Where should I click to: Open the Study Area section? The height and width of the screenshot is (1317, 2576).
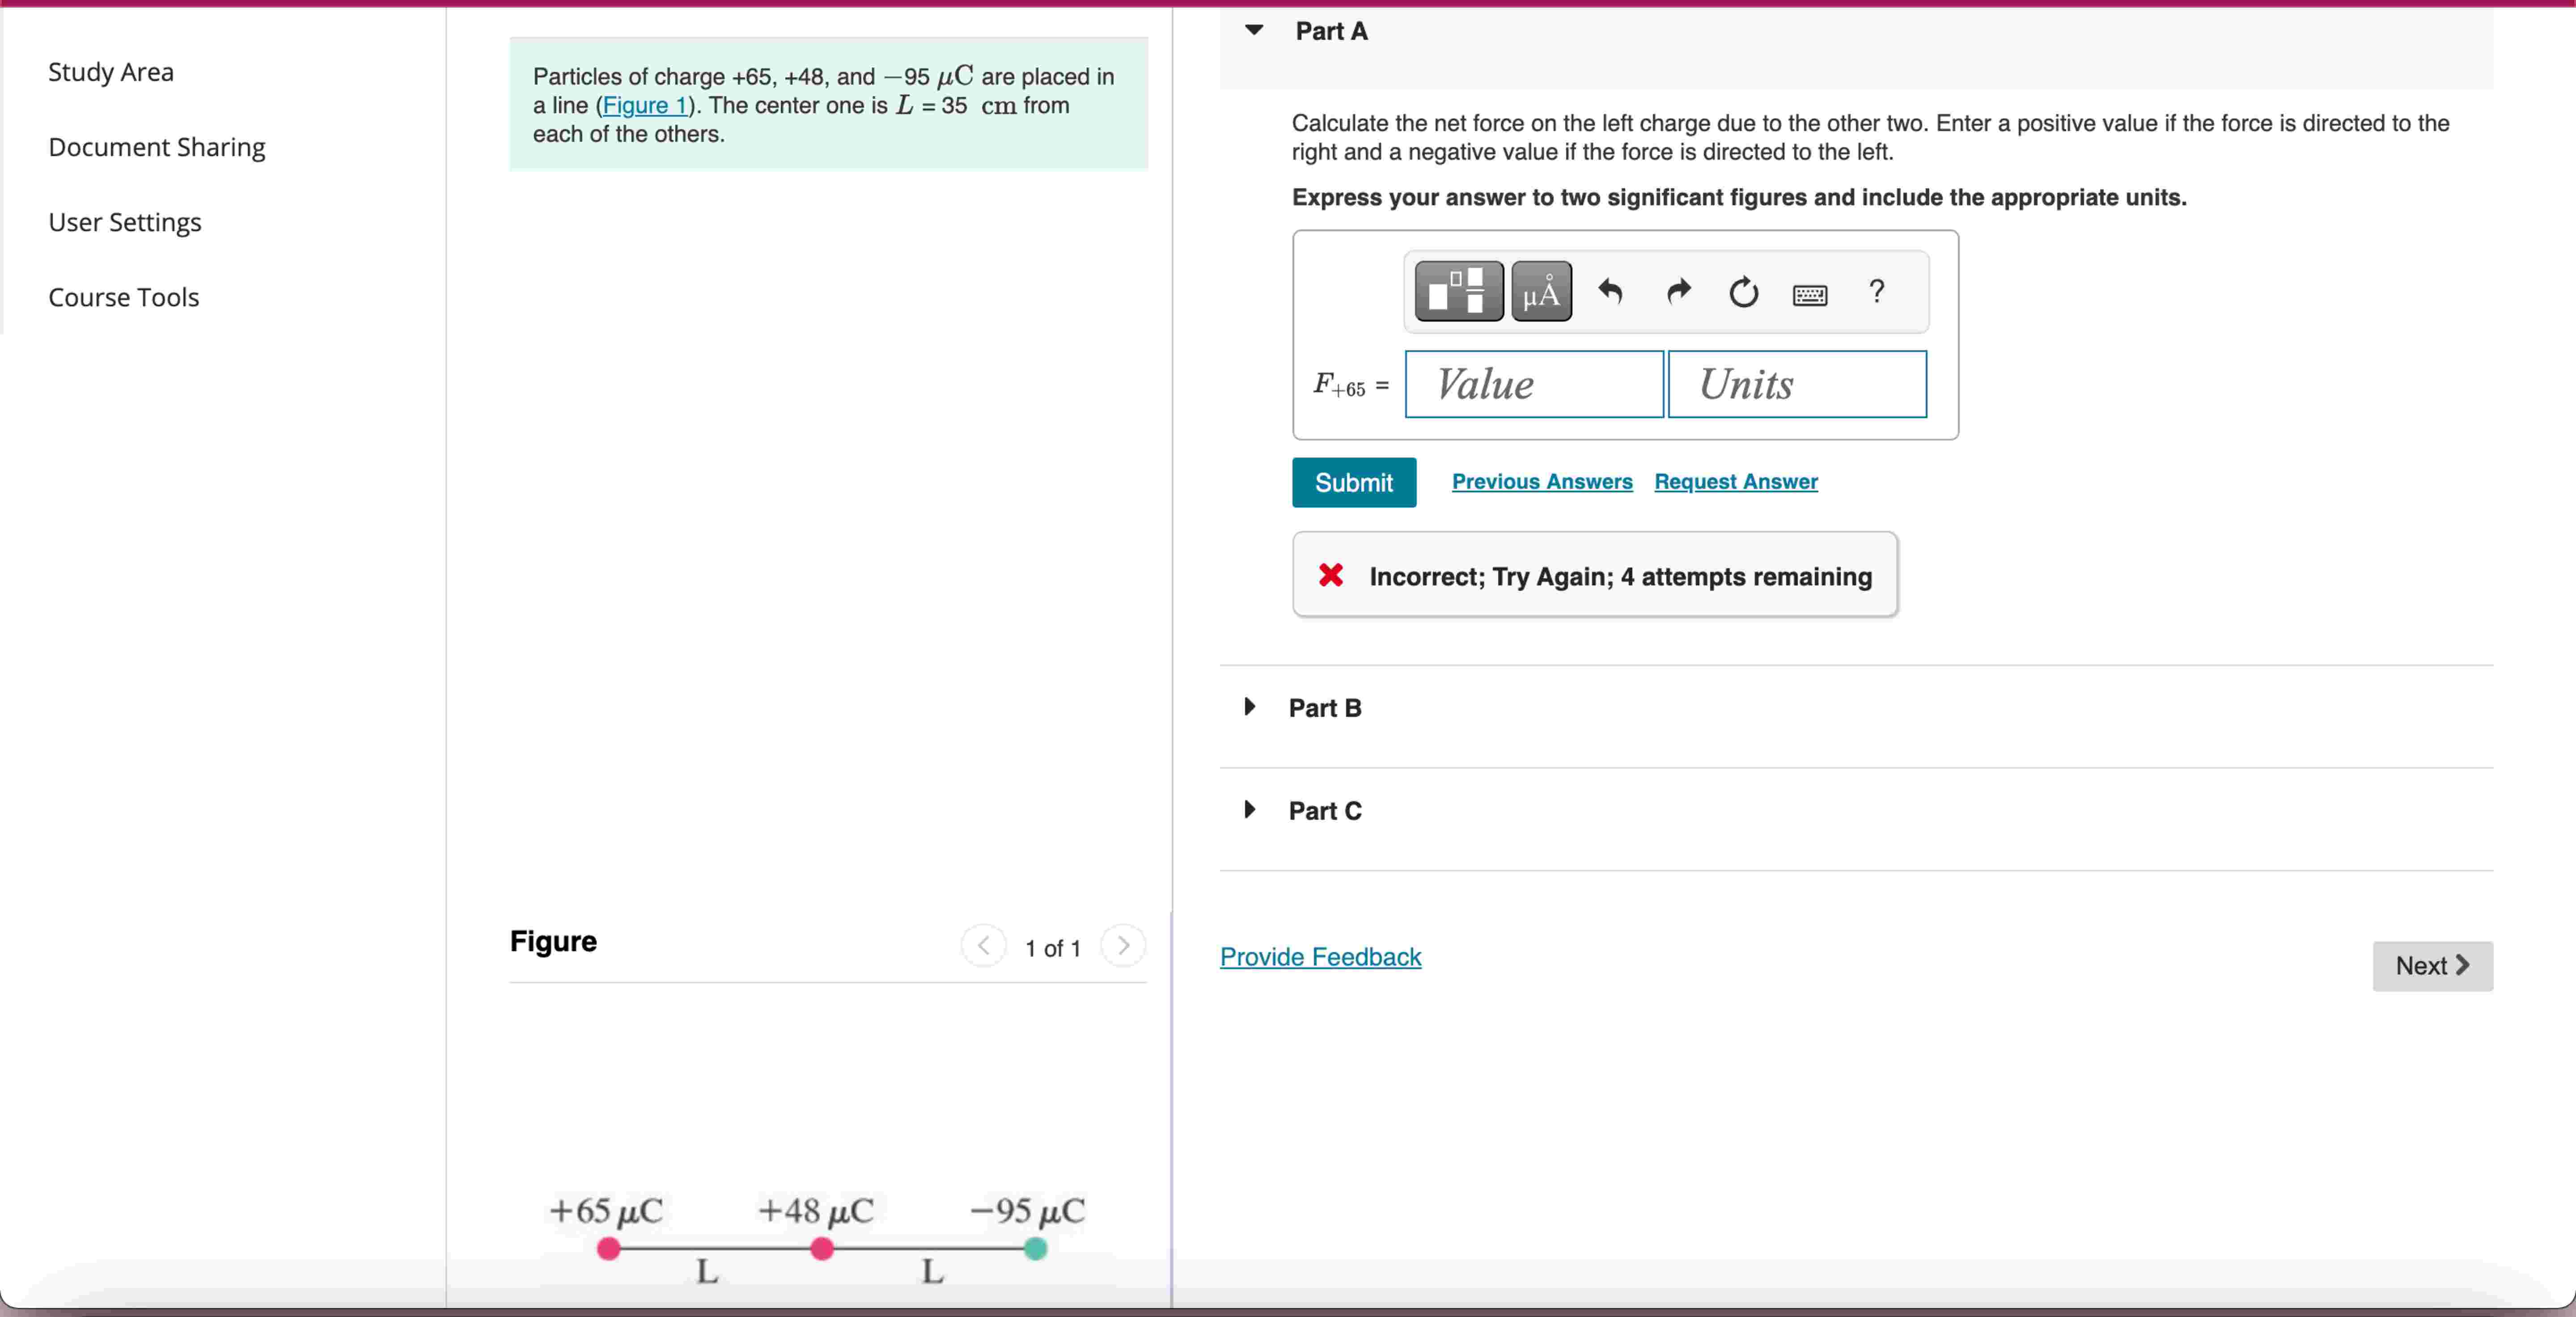click(110, 71)
